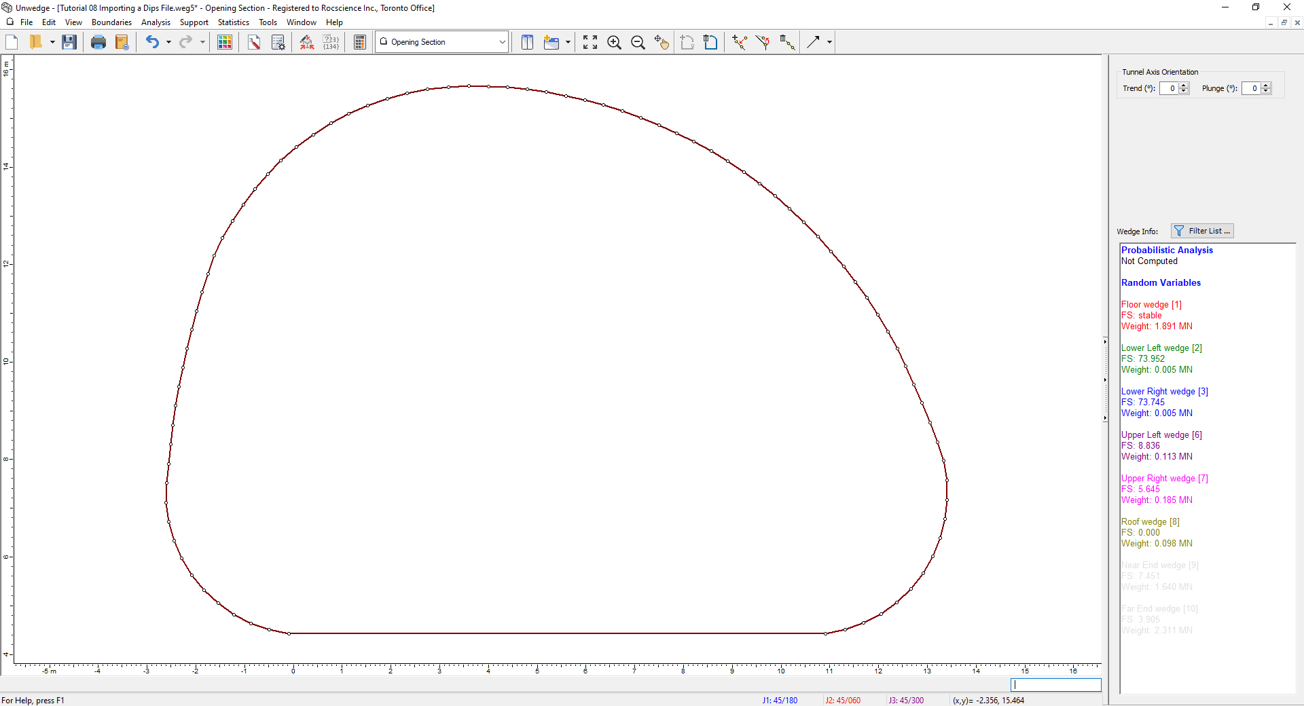Viewport: 1304px width, 706px height.
Task: Select the Add Vertices tool
Action: [740, 42]
